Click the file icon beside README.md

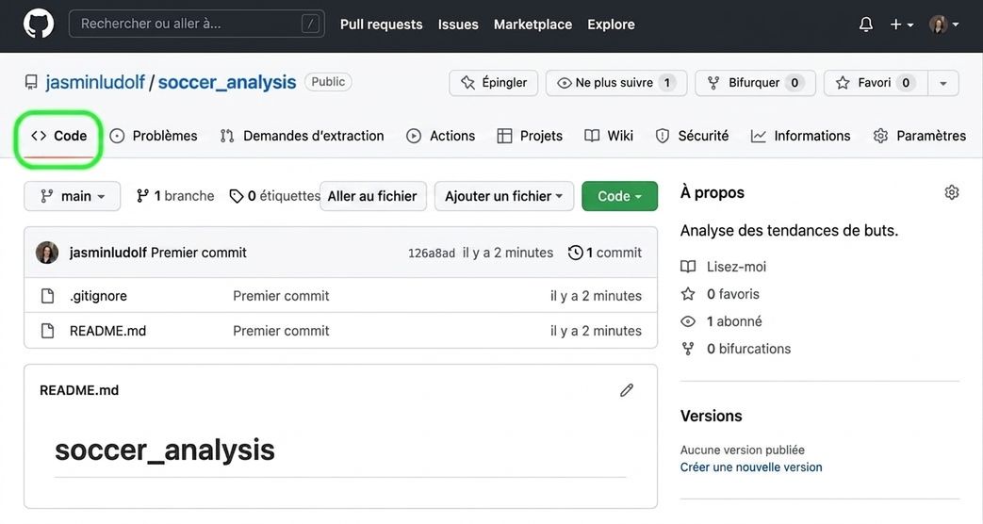[x=48, y=331]
